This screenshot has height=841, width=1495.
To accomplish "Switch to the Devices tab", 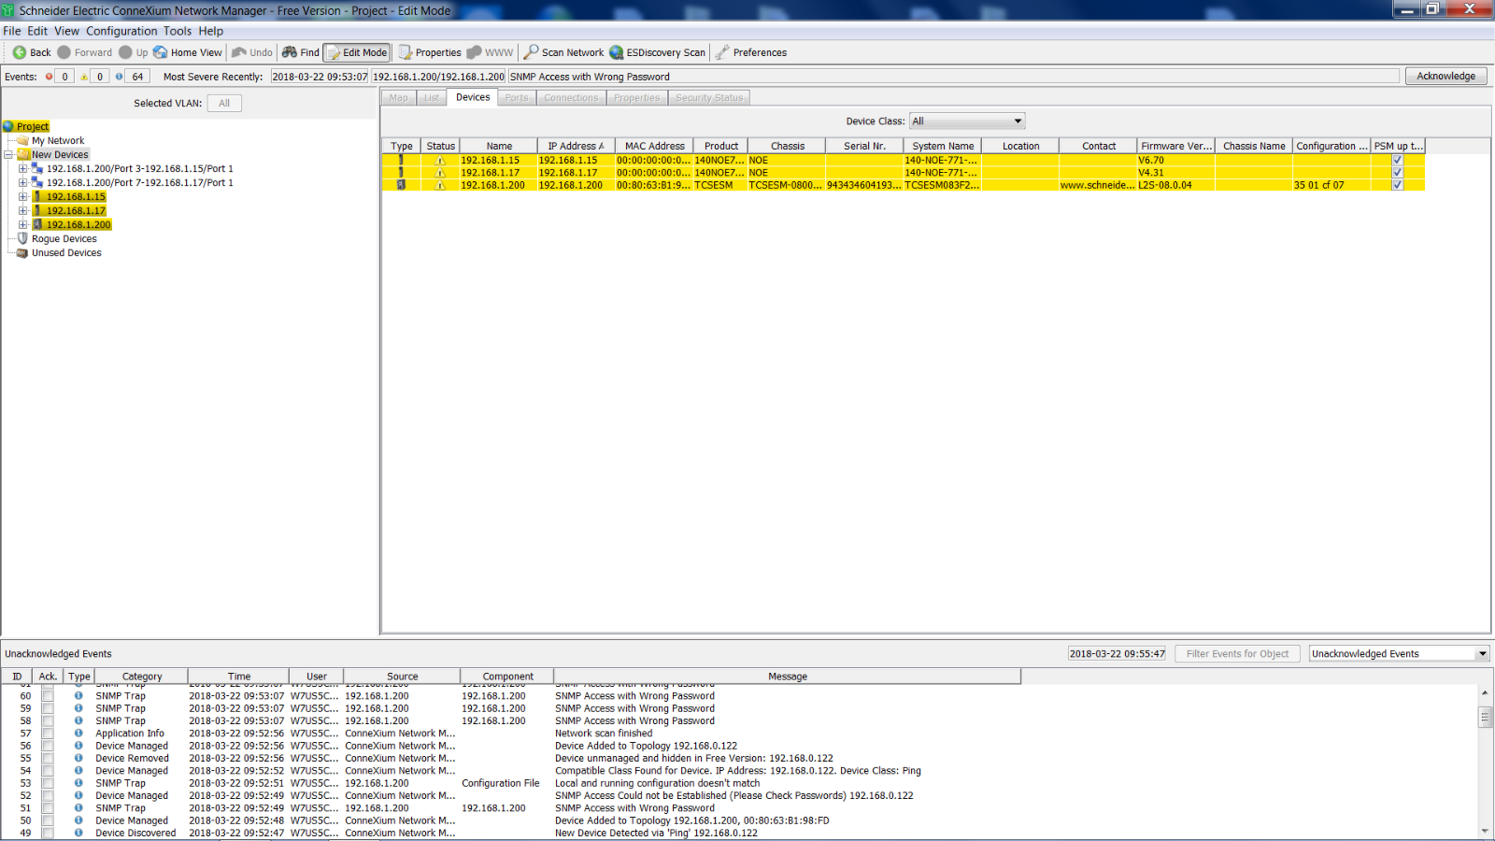I will [x=473, y=97].
